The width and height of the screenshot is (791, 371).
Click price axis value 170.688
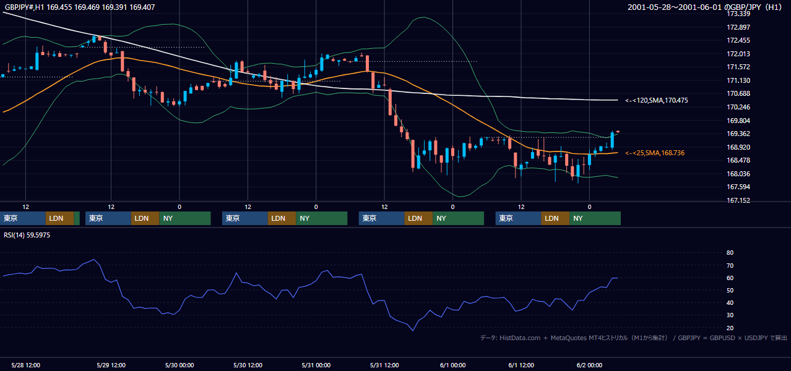click(x=738, y=93)
